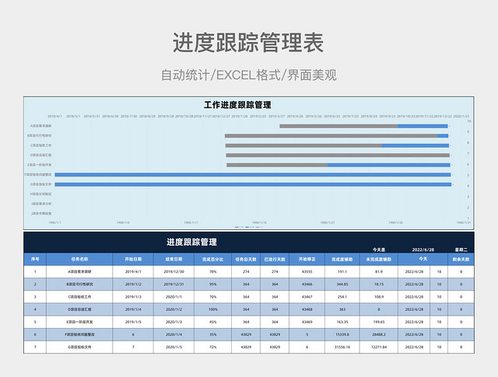Select the 剩余天数 column header

click(461, 260)
